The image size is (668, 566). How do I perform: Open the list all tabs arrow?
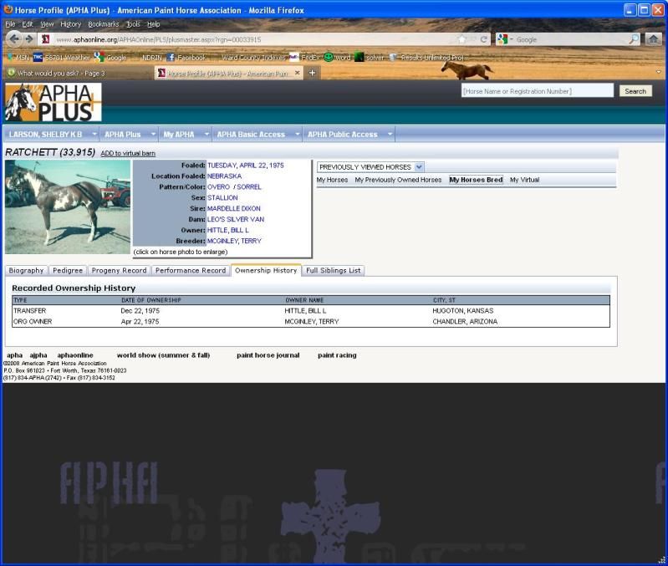[x=659, y=72]
